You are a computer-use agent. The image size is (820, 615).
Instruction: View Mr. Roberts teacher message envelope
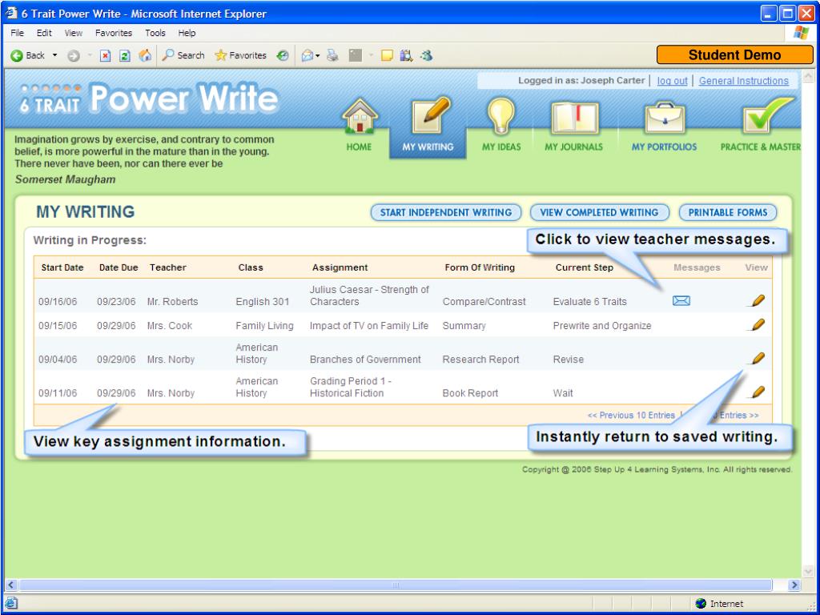pos(681,301)
